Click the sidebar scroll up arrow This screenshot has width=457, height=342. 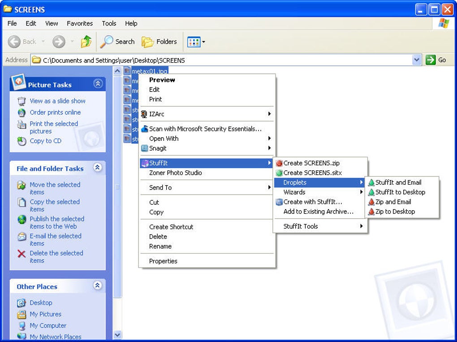pos(117,71)
